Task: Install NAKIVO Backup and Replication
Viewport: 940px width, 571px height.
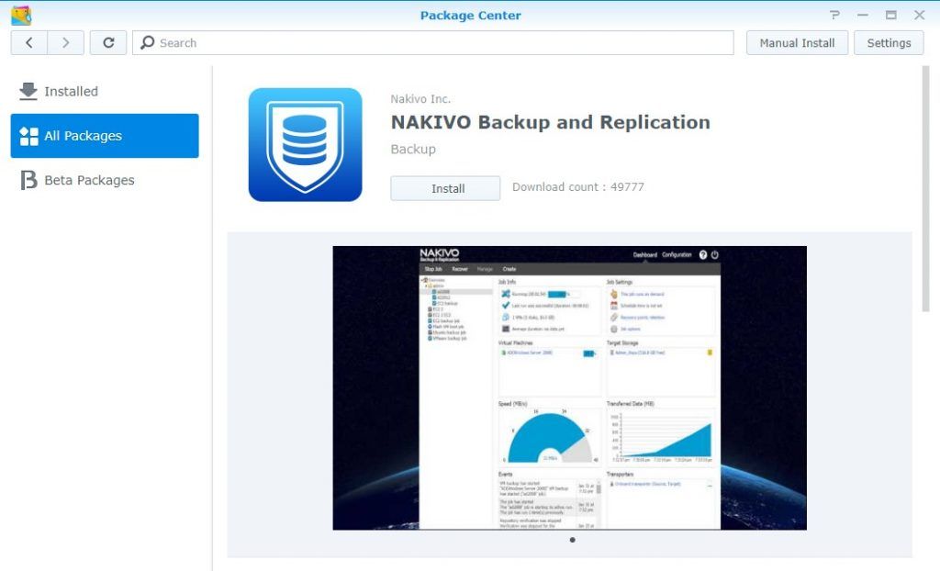Action: [x=445, y=188]
